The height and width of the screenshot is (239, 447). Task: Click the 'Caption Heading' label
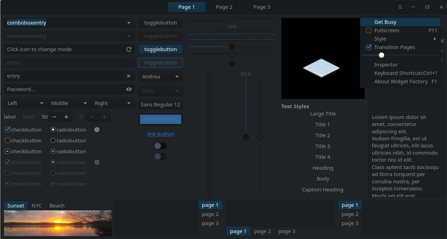click(323, 190)
